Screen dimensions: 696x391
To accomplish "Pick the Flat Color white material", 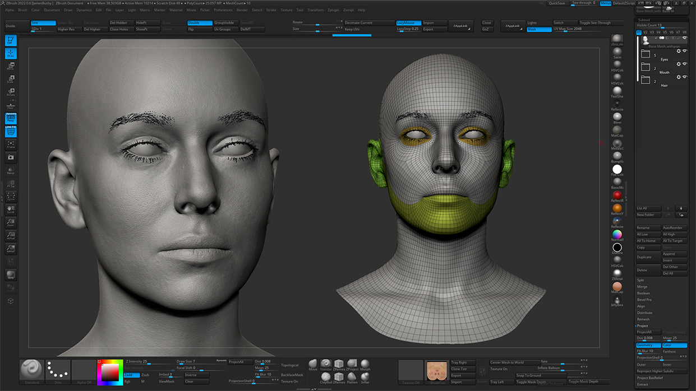I will pos(617,169).
